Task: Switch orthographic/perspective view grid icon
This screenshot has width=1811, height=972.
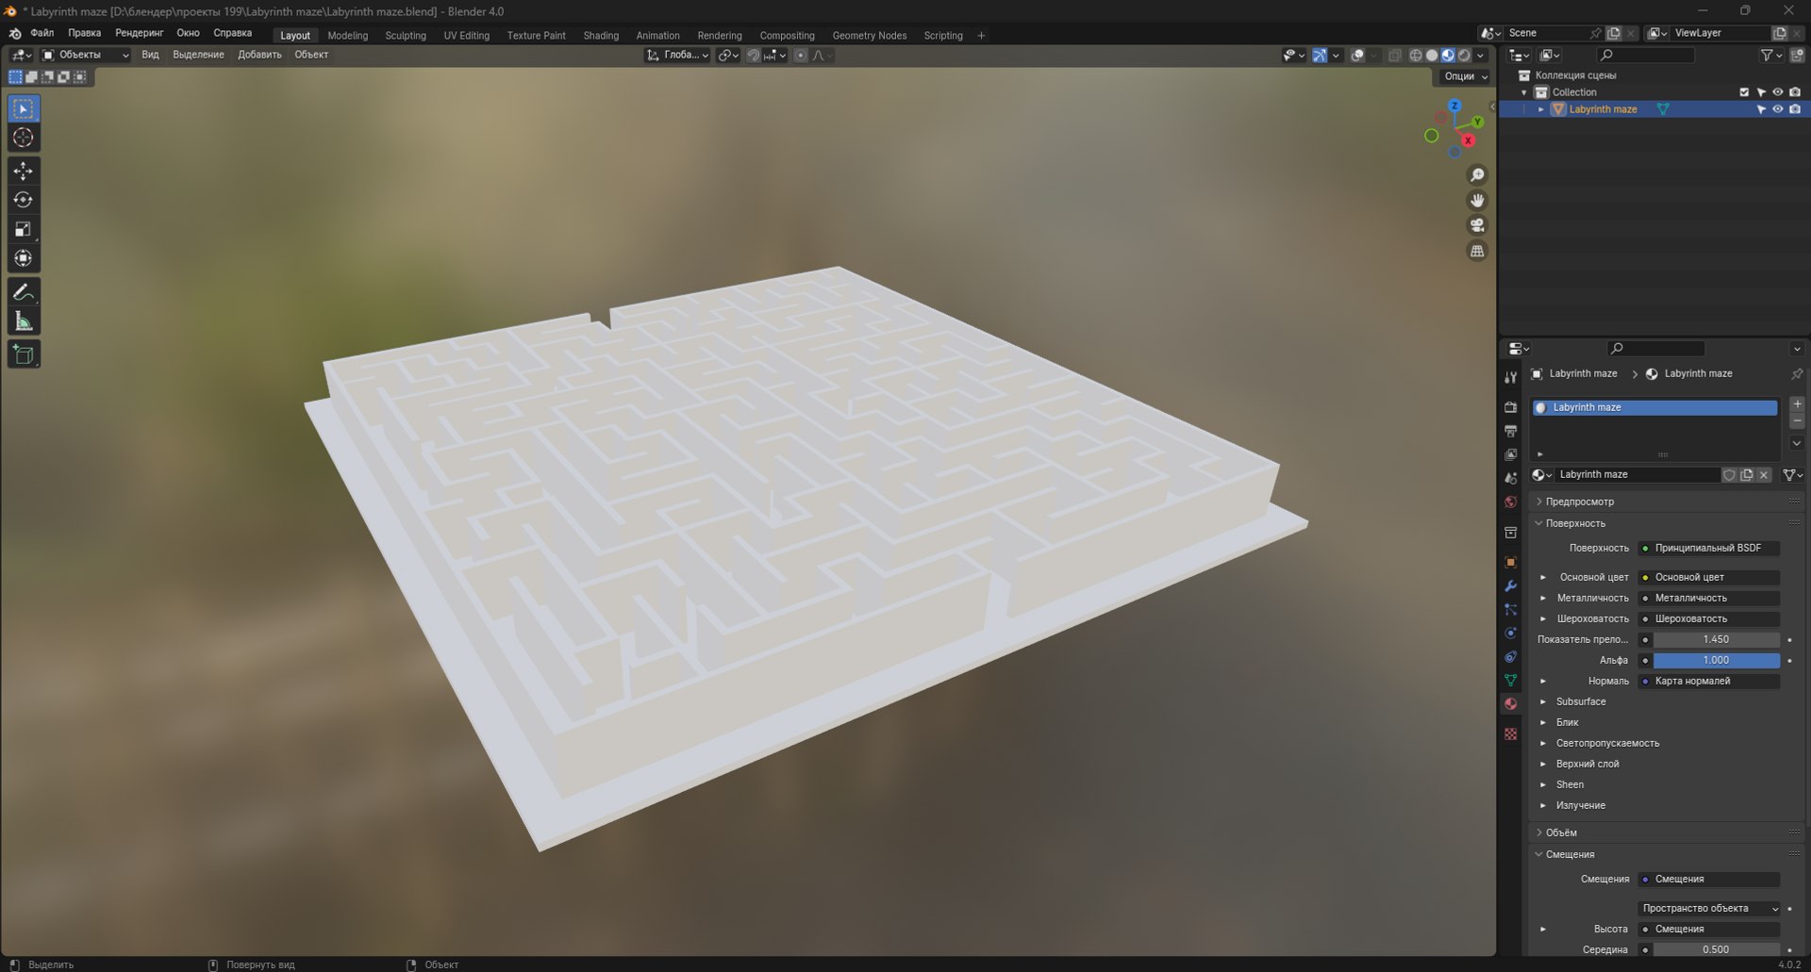Action: [x=1477, y=251]
